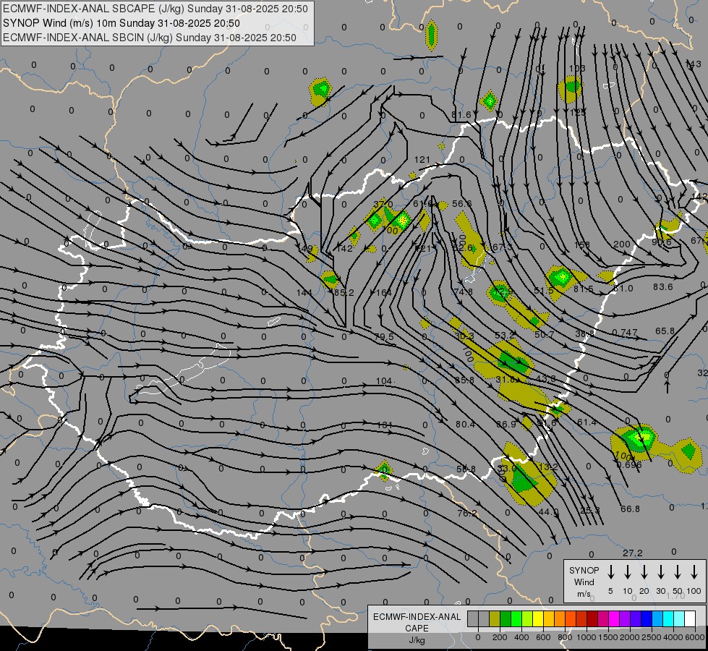This screenshot has height=651, width=708.
Task: Click the 100 m/s wind arrow in legend
Action: point(694,572)
